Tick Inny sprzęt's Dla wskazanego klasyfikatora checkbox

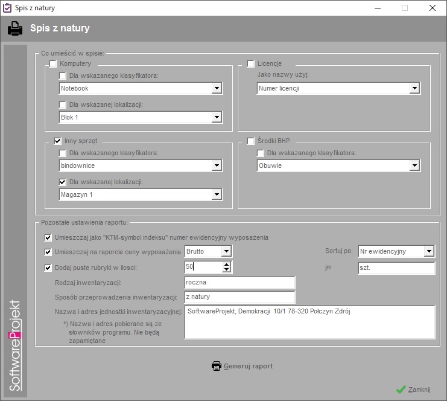(x=62, y=153)
